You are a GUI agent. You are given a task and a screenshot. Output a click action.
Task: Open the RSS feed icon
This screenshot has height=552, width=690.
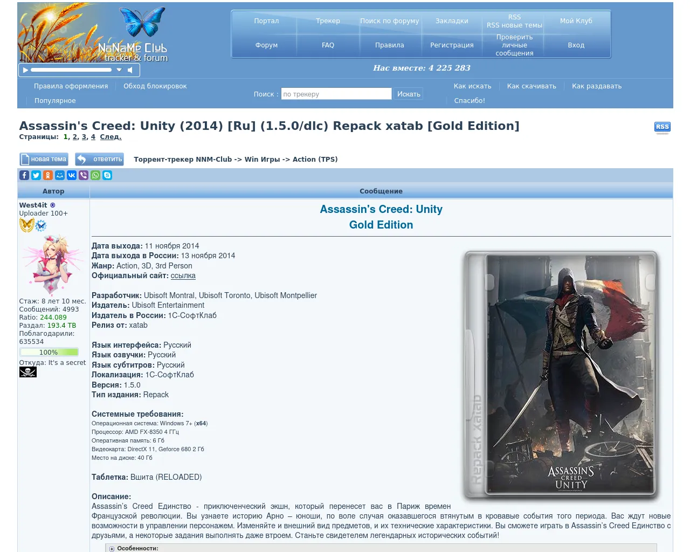[662, 127]
